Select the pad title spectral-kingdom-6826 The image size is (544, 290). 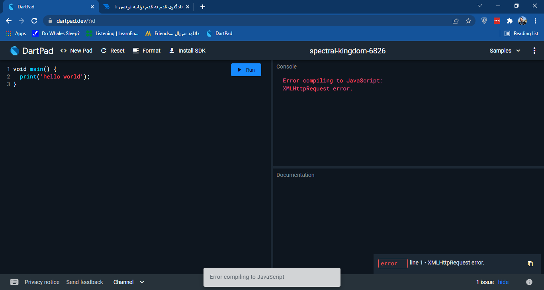click(x=348, y=51)
